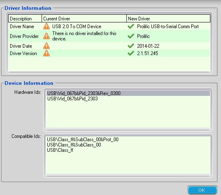Image resolution: width=221 pixels, height=195 pixels.
Task: Click the Description column header
Action: pyautogui.click(x=25, y=18)
